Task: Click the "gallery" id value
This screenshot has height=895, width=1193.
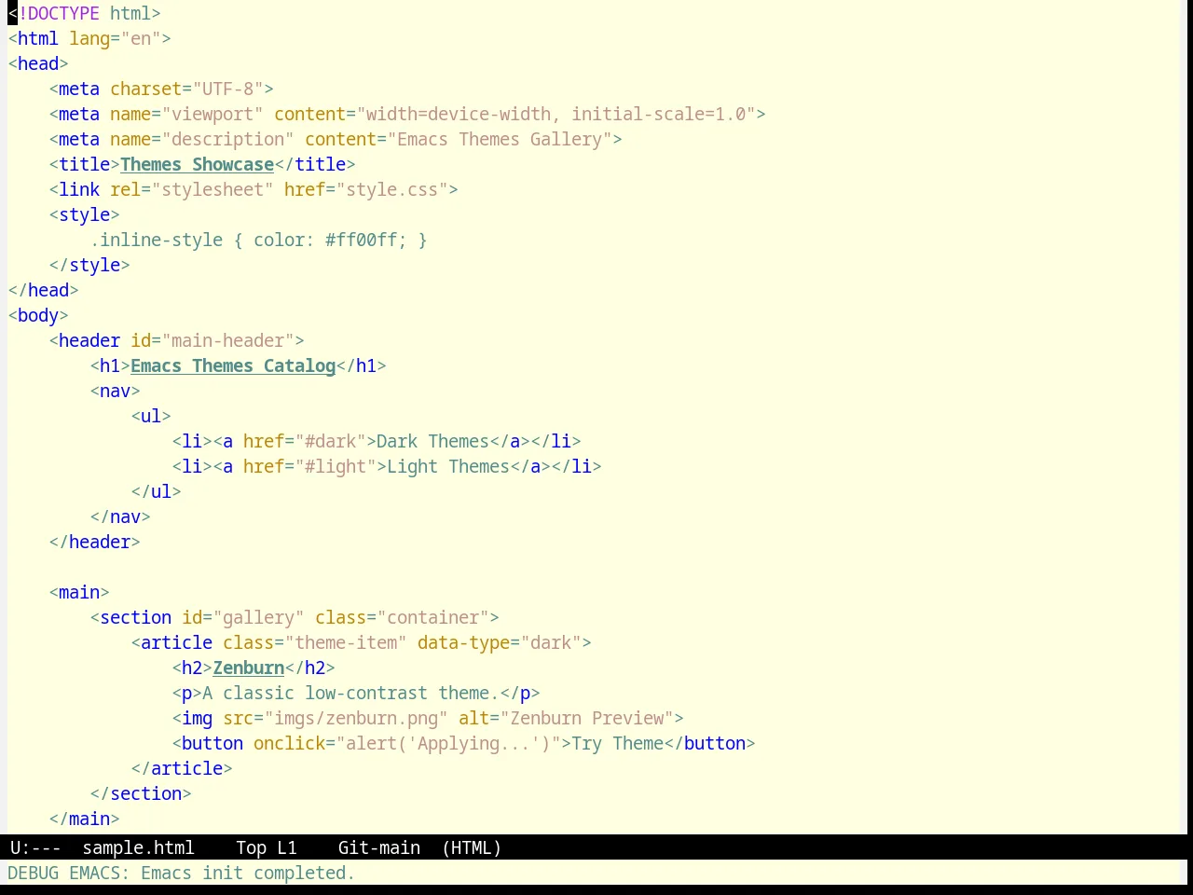Action: point(258,617)
